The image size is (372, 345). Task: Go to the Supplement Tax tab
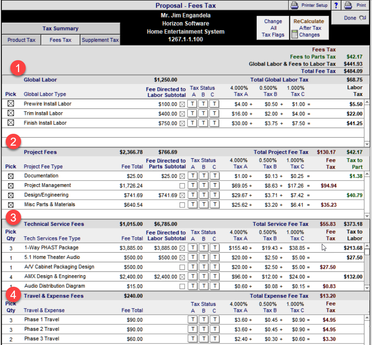(x=100, y=40)
